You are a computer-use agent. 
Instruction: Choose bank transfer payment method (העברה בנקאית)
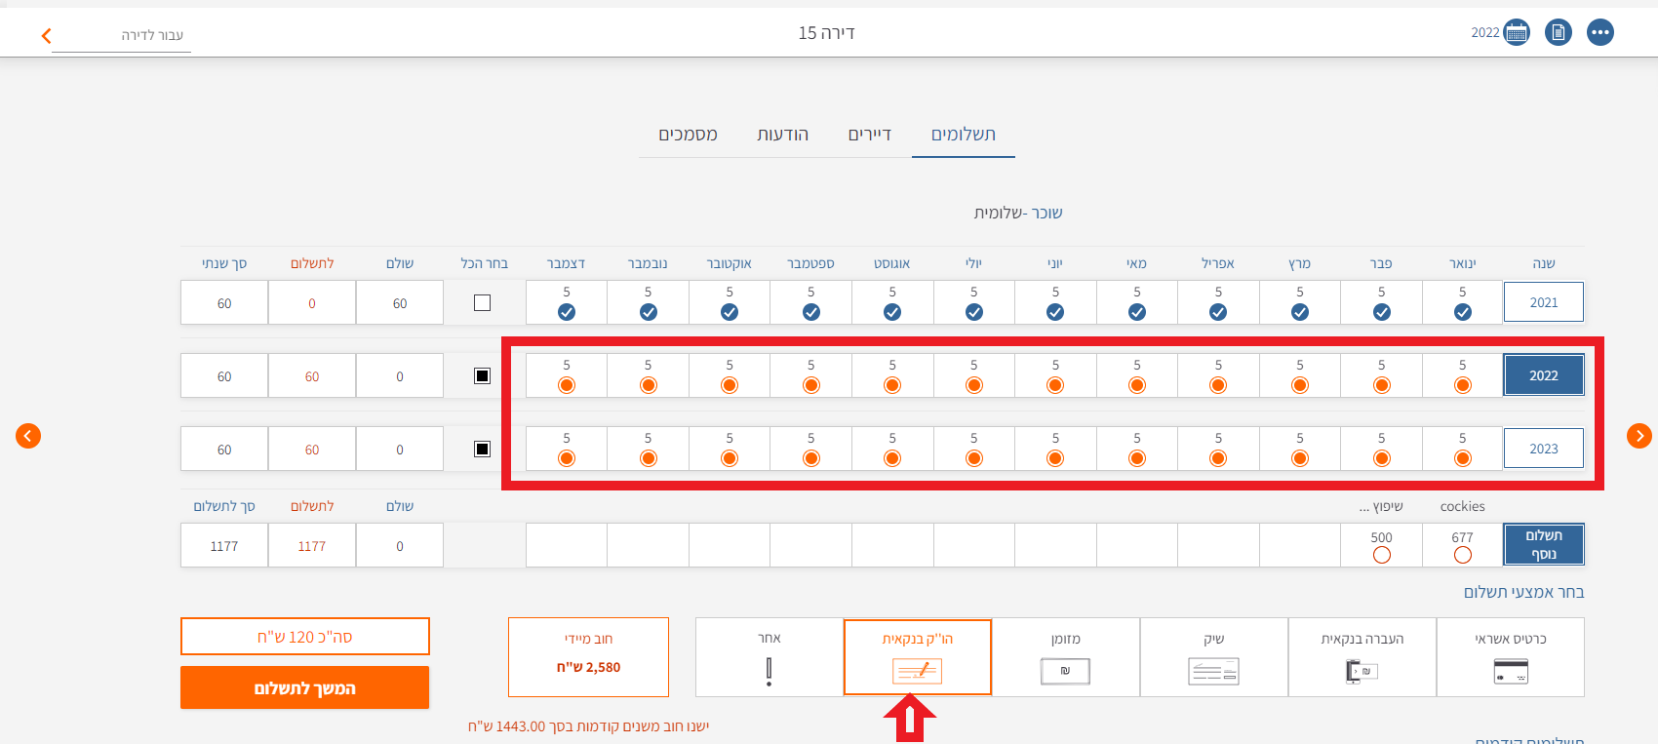[1362, 657]
